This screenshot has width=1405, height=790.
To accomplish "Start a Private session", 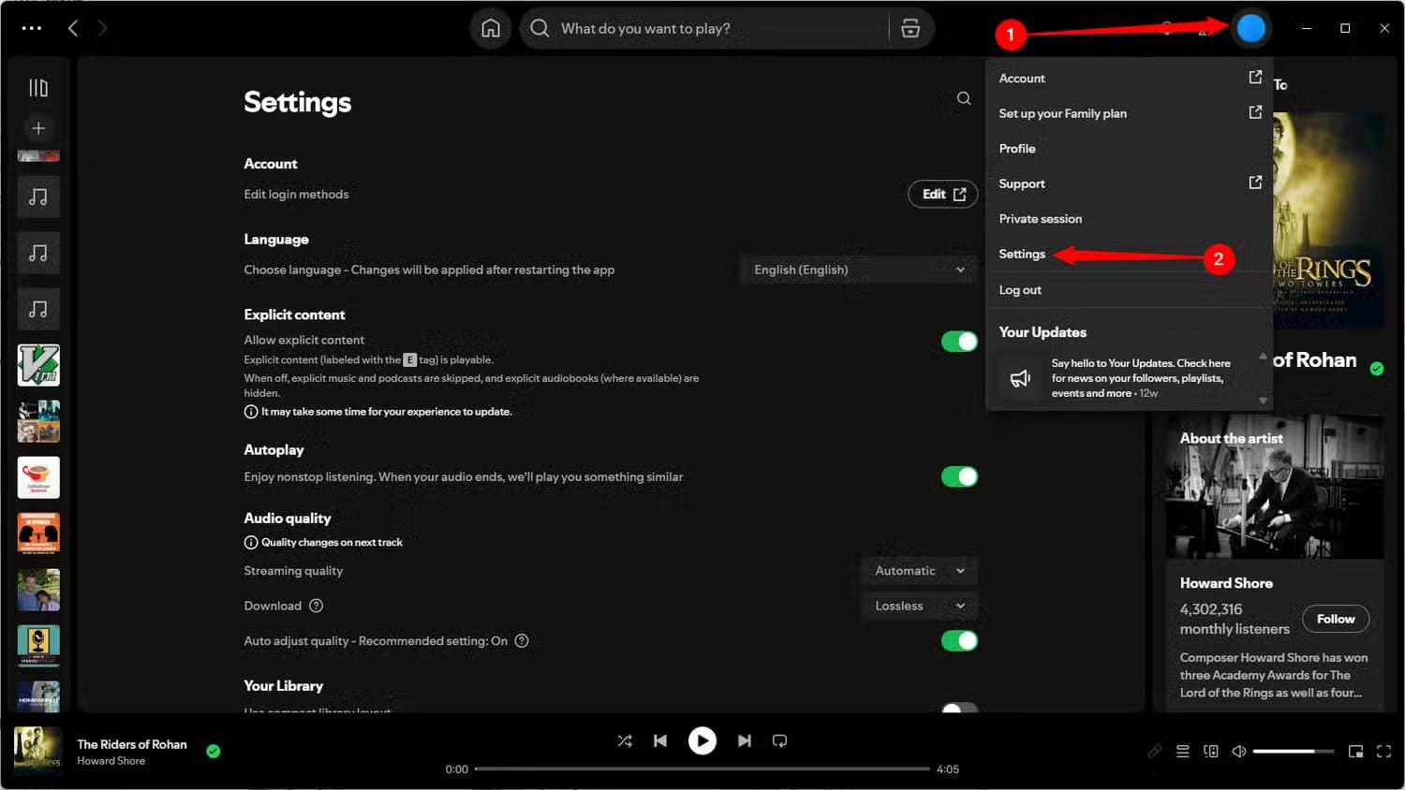I will click(x=1130, y=219).
